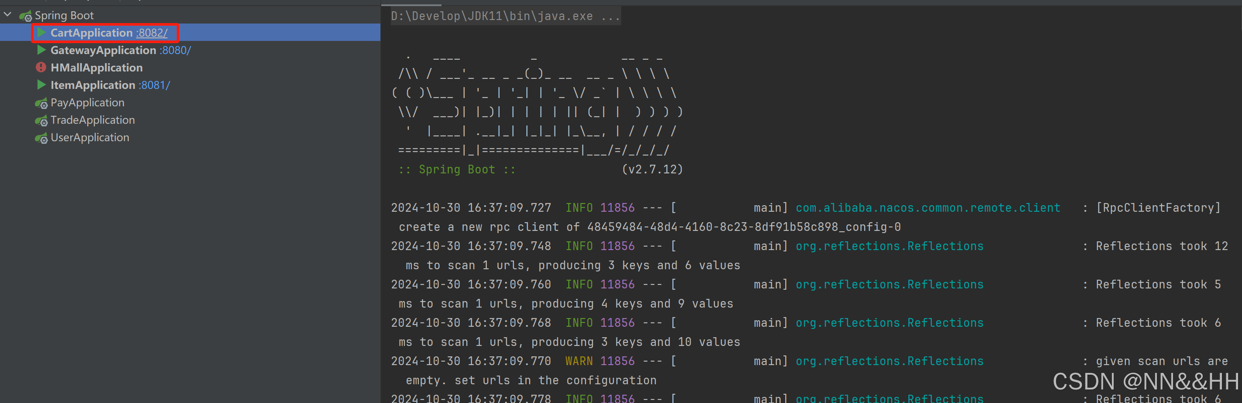Select the UserApplication service entry
The image size is (1242, 403).
tap(90, 137)
